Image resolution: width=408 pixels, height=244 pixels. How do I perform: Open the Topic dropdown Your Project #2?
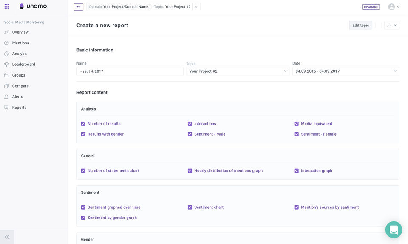[238, 71]
